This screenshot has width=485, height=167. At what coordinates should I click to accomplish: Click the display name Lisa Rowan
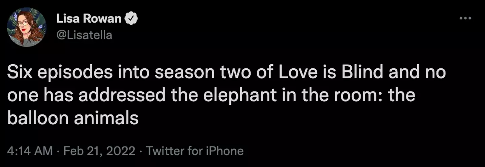point(89,19)
